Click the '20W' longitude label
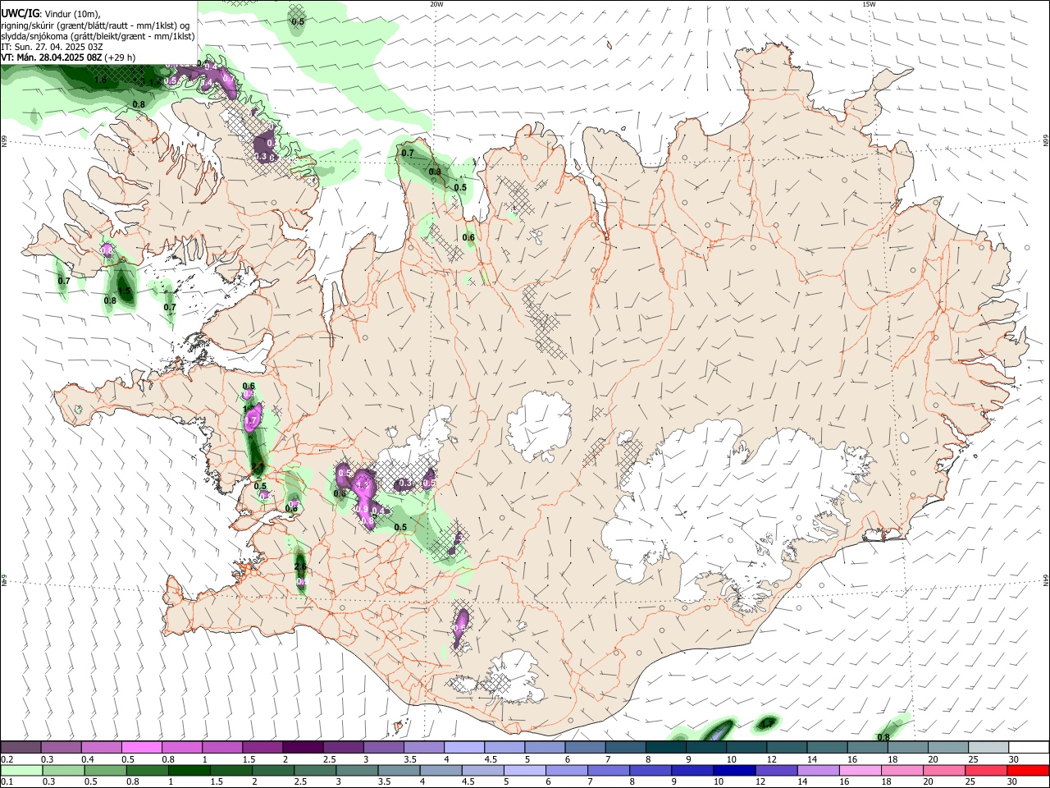The height and width of the screenshot is (788, 1050). coord(436,4)
